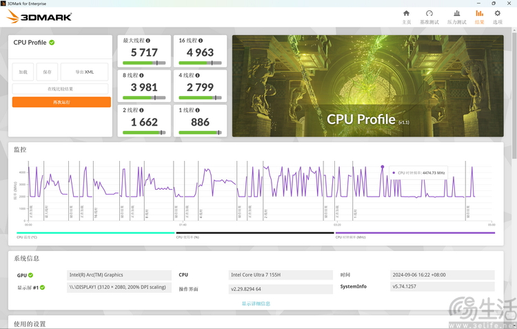This screenshot has width=517, height=329.
Task: Click info icon next to 1 线程
Action: point(197,110)
